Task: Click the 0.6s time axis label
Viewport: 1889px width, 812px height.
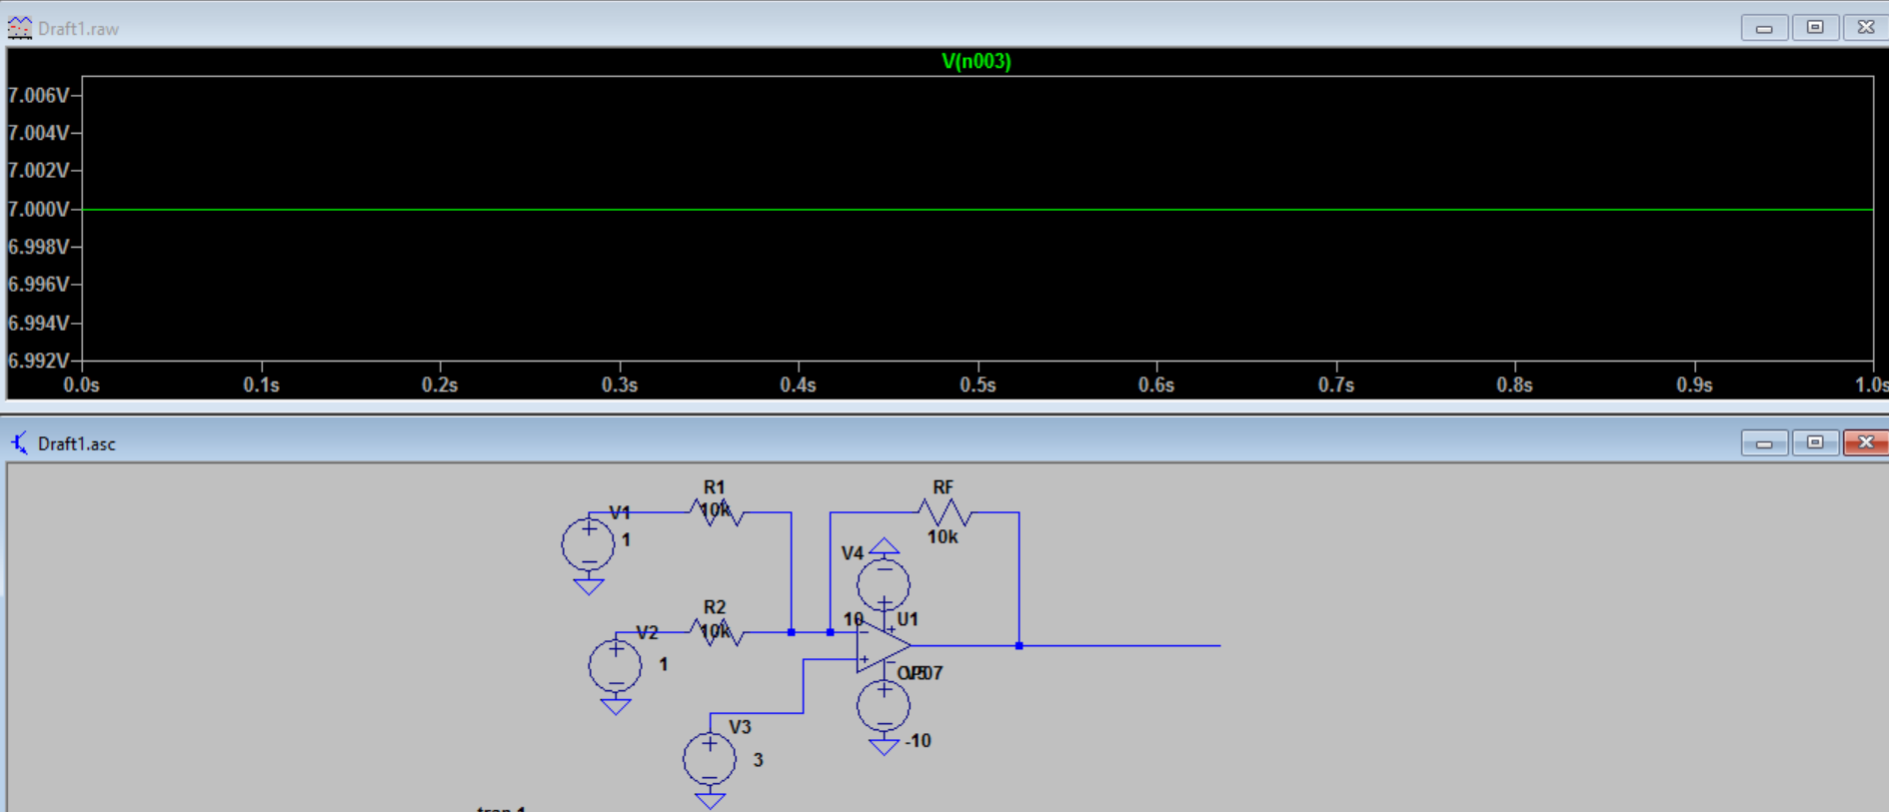Action: click(1156, 385)
